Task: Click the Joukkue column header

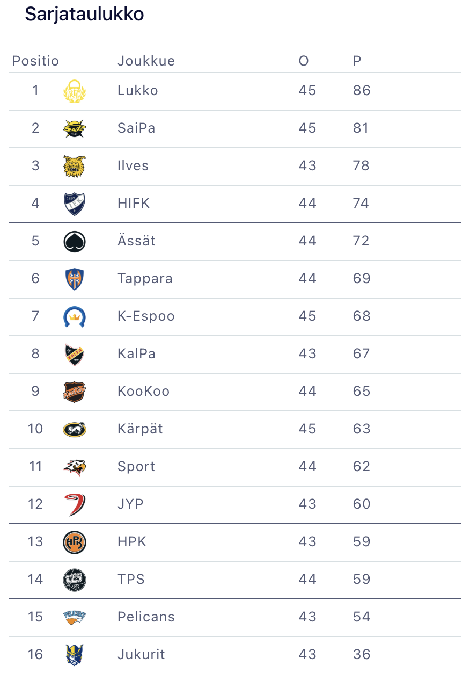Action: point(146,61)
